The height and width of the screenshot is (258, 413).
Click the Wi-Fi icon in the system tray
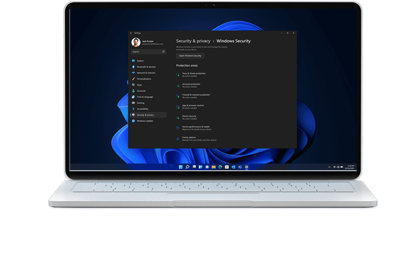pos(335,167)
